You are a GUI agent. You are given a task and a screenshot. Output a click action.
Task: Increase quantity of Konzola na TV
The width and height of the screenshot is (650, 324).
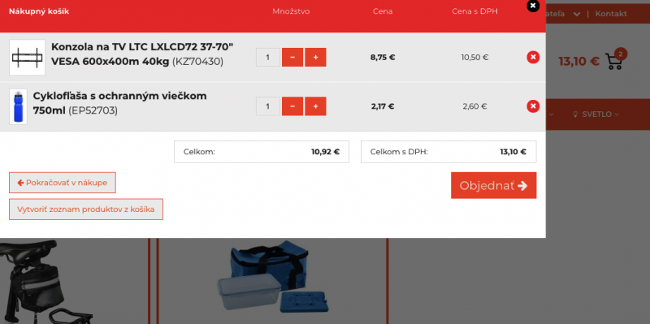pyautogui.click(x=315, y=57)
